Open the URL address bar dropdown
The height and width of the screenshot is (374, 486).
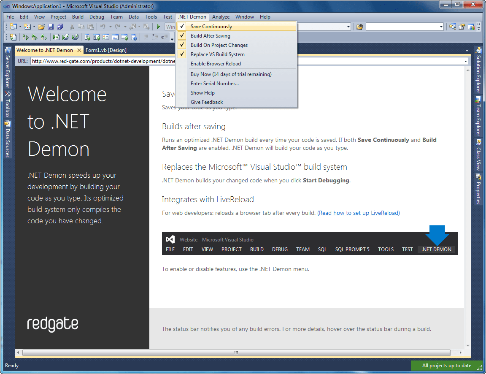[x=466, y=61]
